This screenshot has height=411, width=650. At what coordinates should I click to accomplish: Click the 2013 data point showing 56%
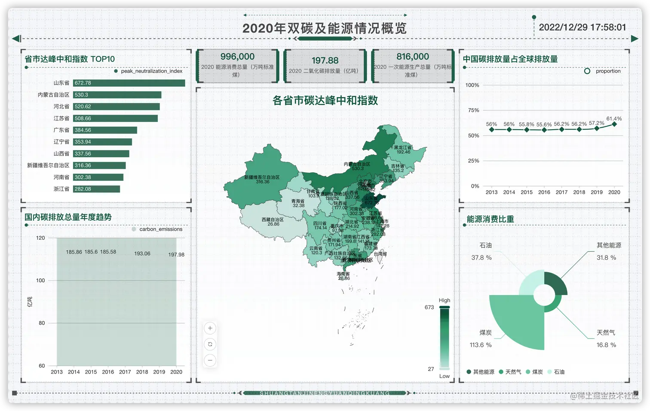[491, 129]
